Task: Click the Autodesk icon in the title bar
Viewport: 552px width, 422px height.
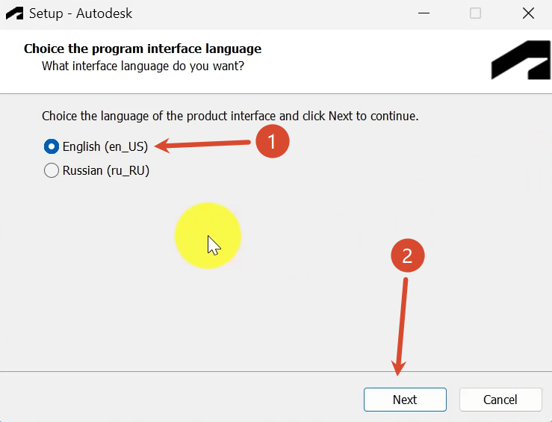Action: pos(14,13)
